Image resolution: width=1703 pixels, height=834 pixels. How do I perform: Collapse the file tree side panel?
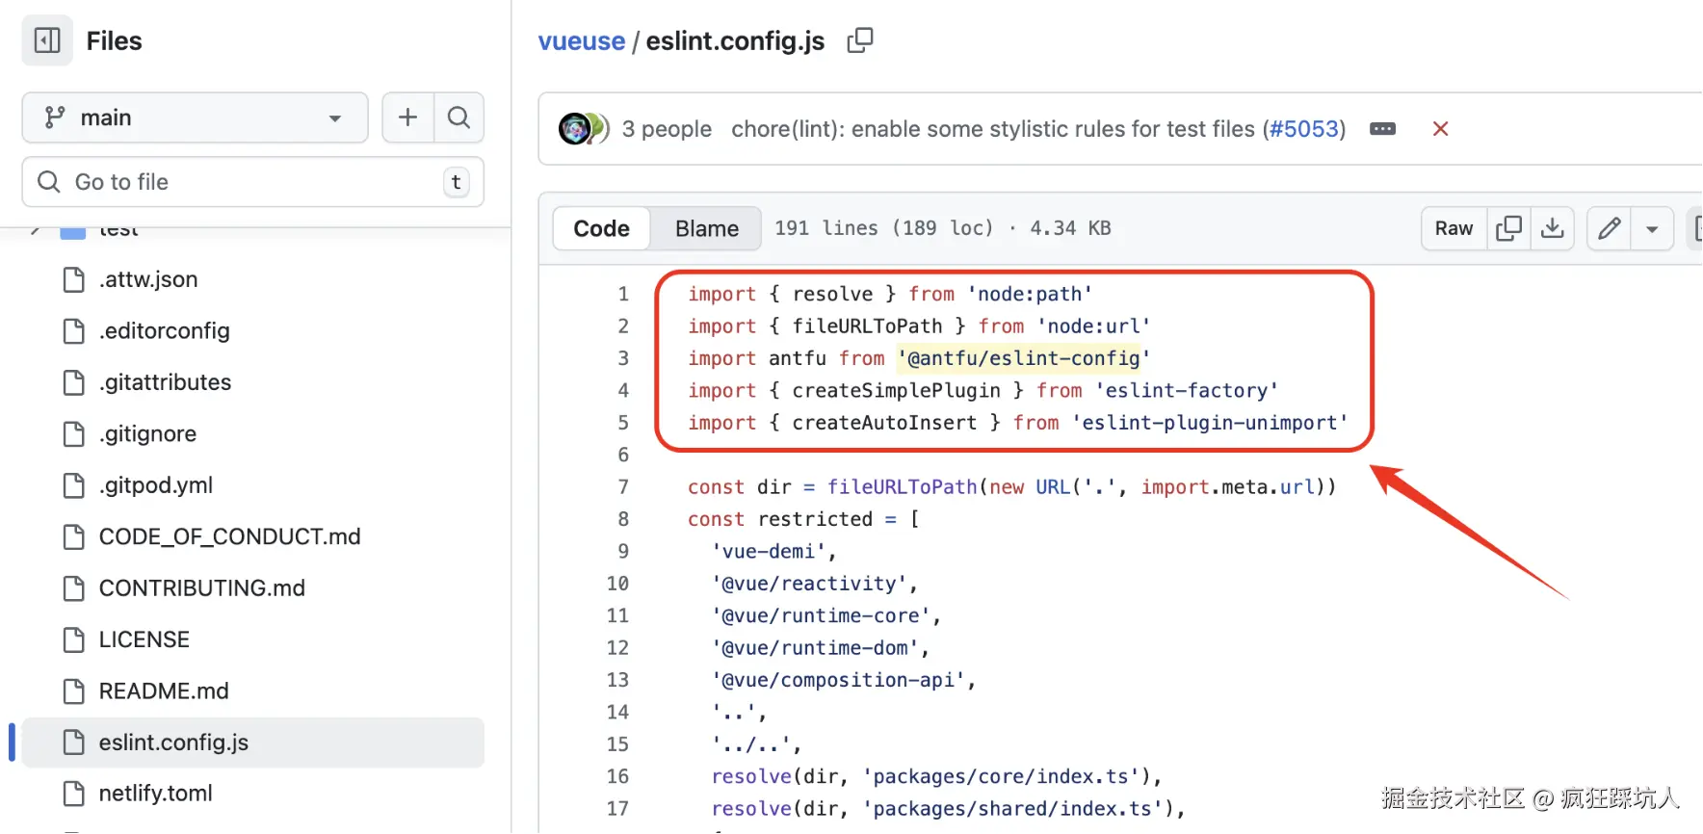(47, 40)
